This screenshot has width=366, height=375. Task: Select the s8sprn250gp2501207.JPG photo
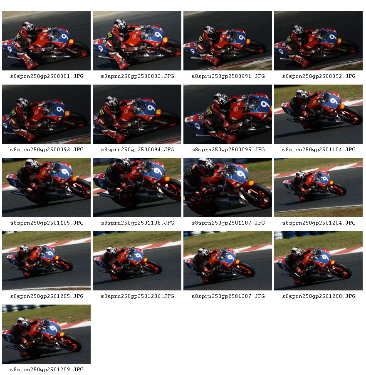point(228,261)
